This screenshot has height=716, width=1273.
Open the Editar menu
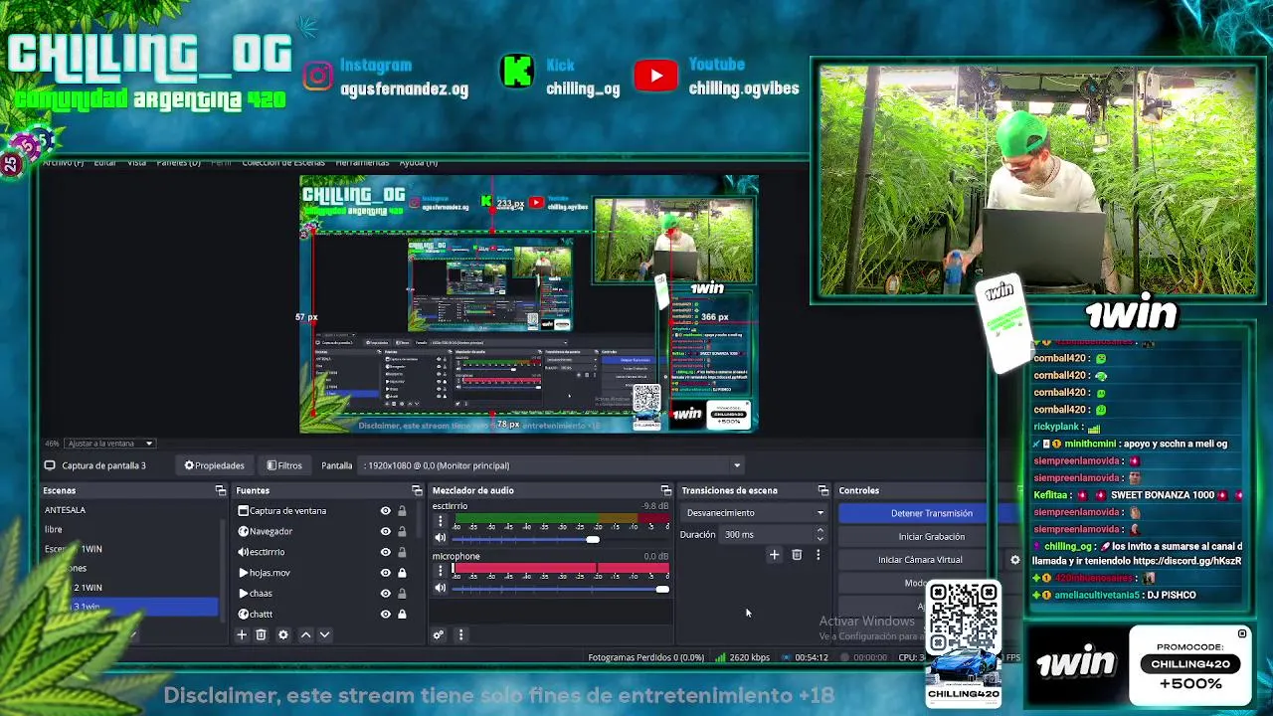104,162
